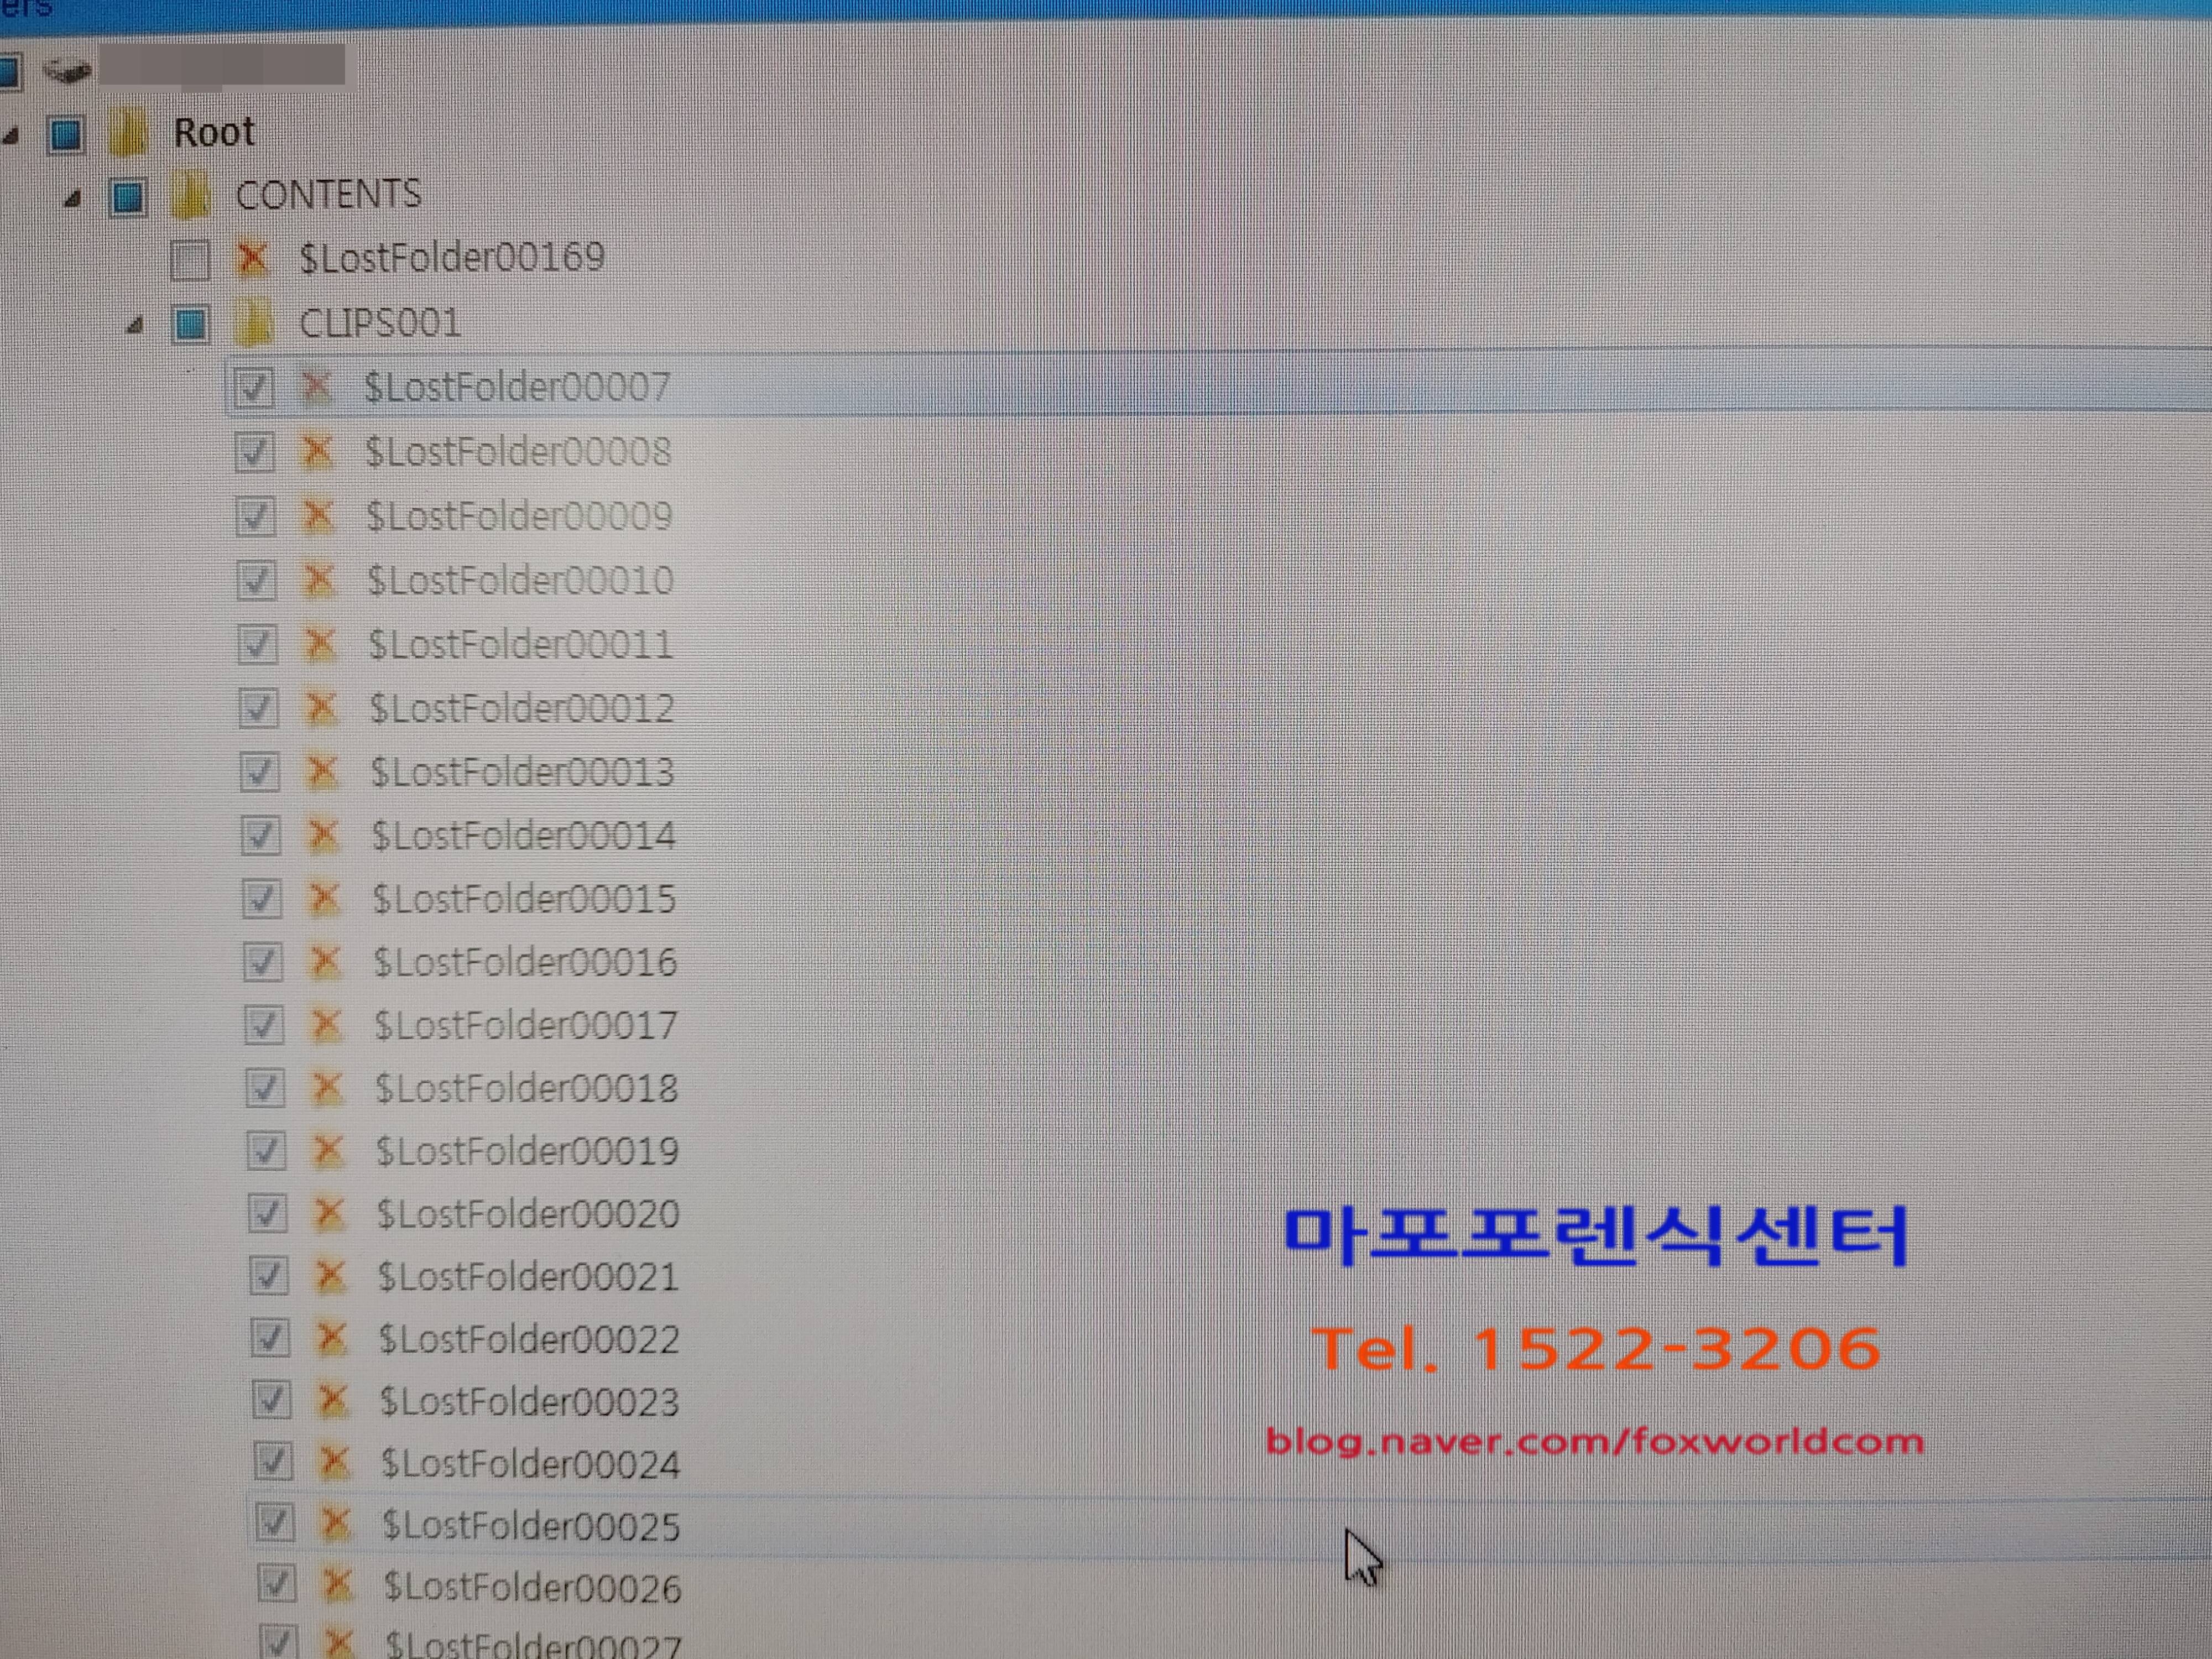The height and width of the screenshot is (1659, 2212).
Task: Select the $LostFolder00009 entry
Action: [x=519, y=516]
